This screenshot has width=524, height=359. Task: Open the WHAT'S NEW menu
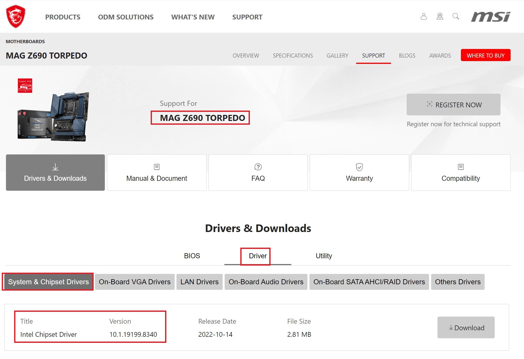point(193,17)
